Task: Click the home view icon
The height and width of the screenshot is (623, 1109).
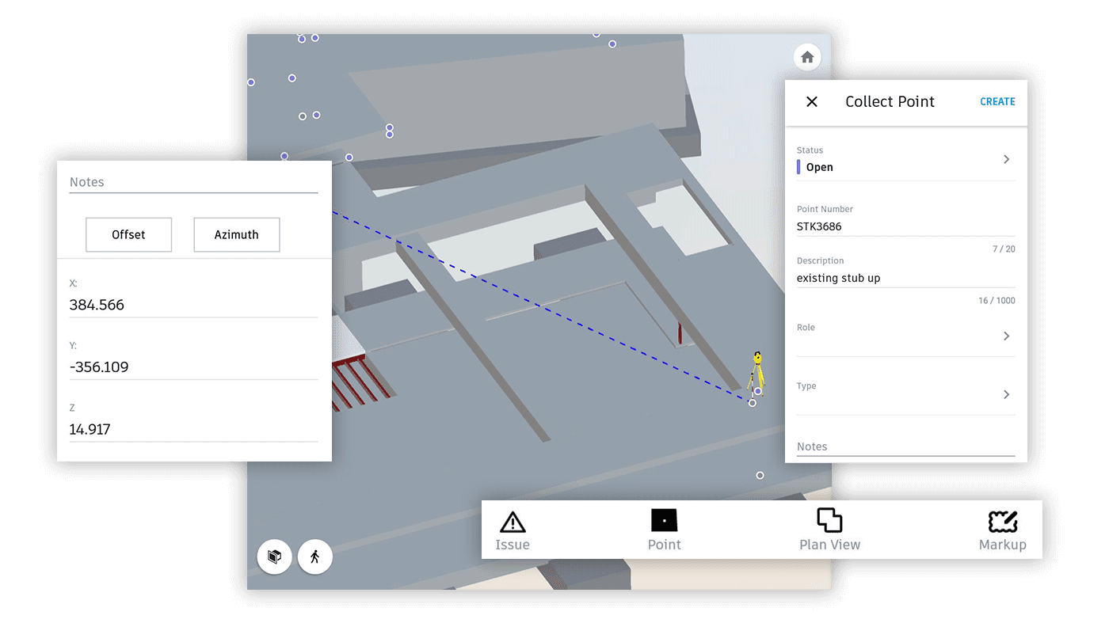Action: (x=807, y=57)
